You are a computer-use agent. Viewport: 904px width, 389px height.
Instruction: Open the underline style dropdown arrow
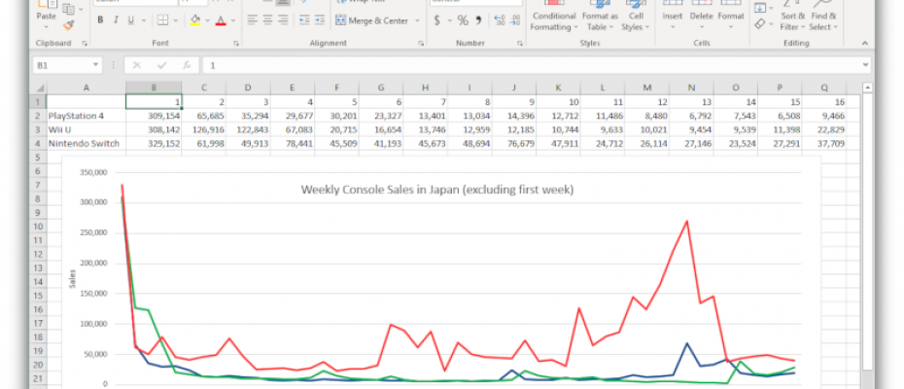click(144, 20)
